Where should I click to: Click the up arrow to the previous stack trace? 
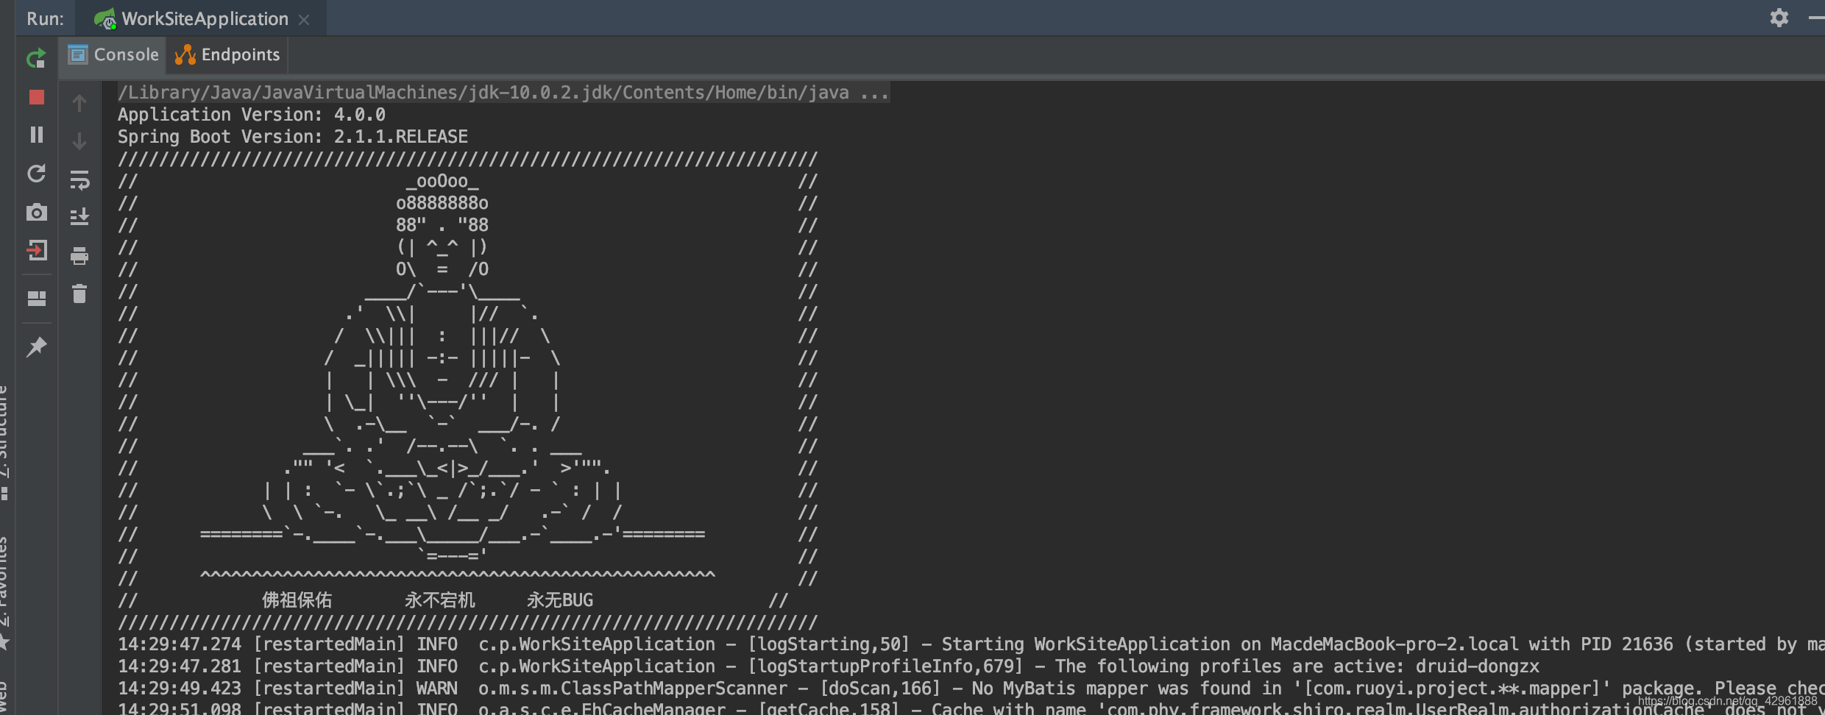coord(79,103)
